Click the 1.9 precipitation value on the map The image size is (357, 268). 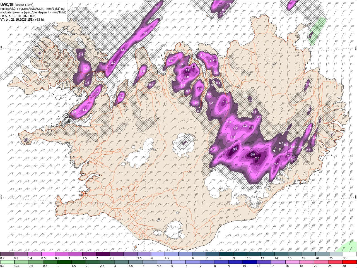[200, 89]
